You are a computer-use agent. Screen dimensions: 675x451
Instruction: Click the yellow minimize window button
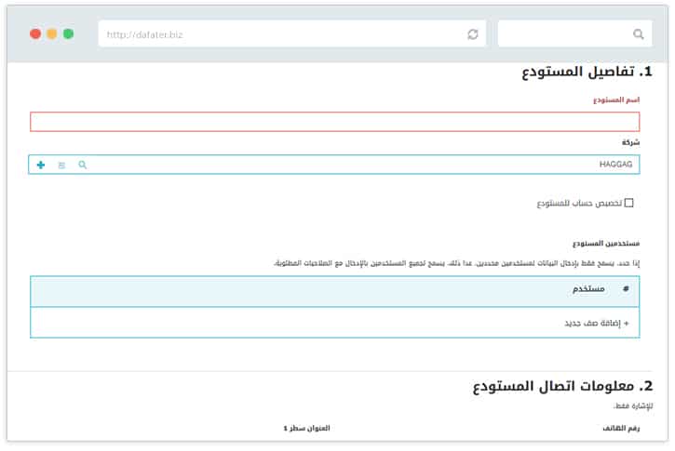[52, 33]
